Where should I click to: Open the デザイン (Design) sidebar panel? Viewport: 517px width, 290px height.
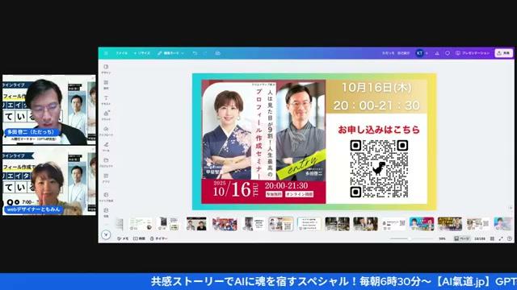click(106, 68)
